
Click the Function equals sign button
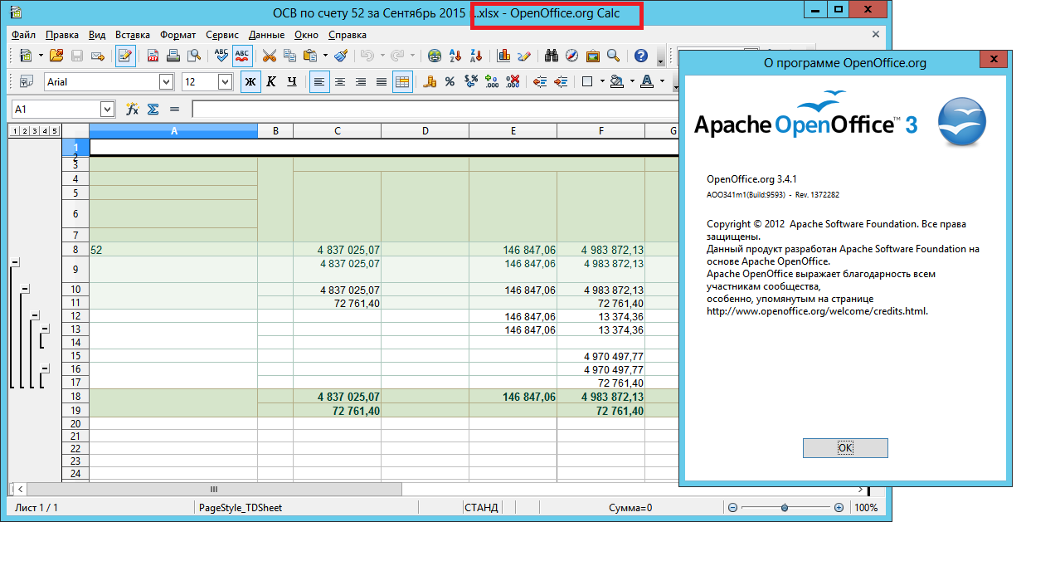click(x=174, y=109)
